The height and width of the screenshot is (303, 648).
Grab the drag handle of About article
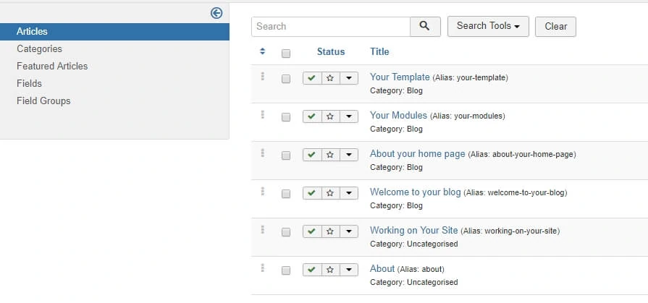[x=262, y=268]
